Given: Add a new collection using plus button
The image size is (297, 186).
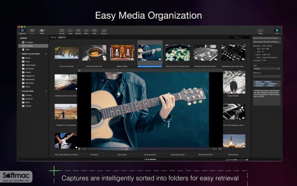Looking at the screenshot, I should (46, 91).
